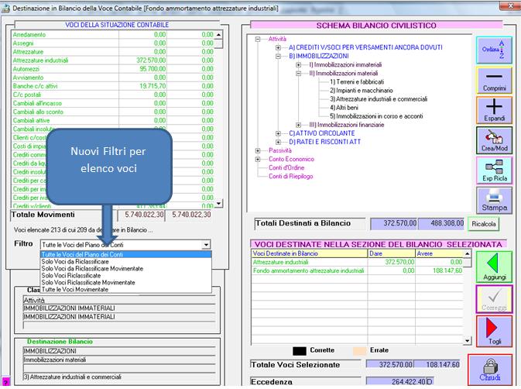521x389 pixels.
Task: Click the 'Assegni' row in voci list
Action: point(113,43)
